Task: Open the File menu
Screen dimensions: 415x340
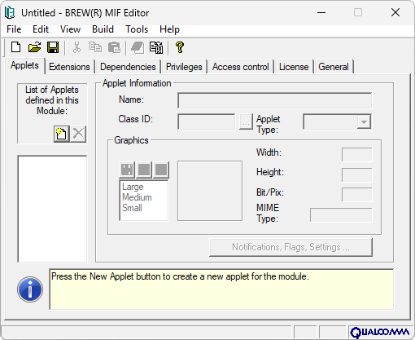Action: [x=14, y=29]
